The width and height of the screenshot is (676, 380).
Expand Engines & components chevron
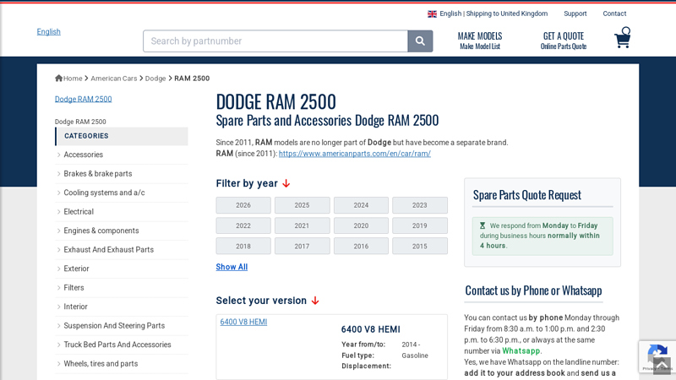click(58, 231)
